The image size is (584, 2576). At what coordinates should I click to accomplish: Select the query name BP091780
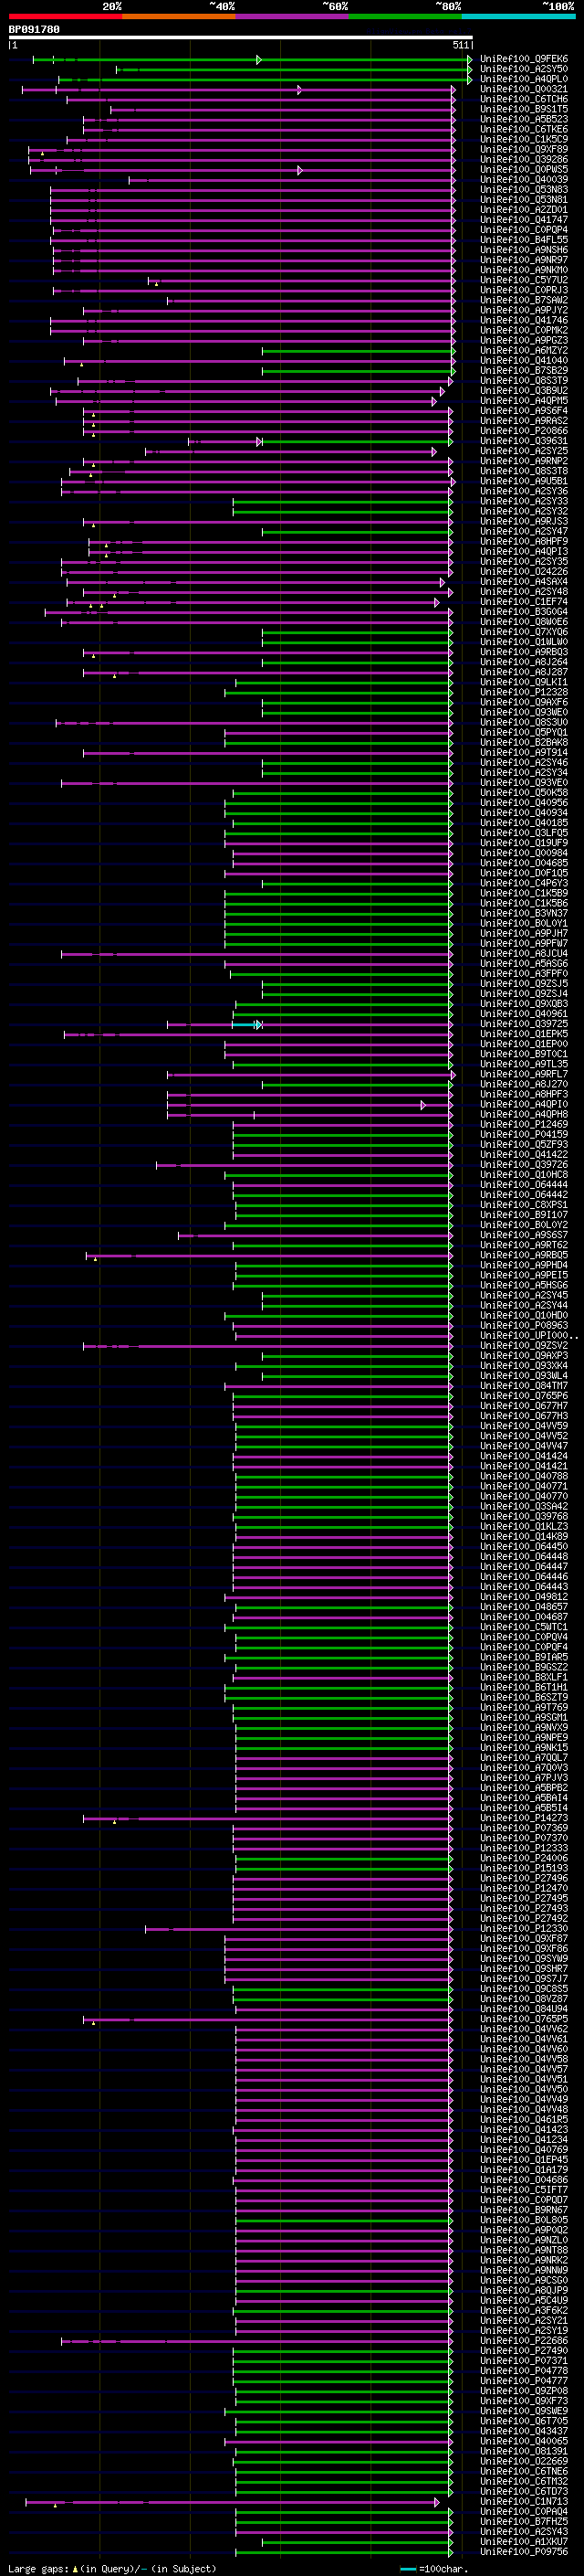click(x=34, y=30)
